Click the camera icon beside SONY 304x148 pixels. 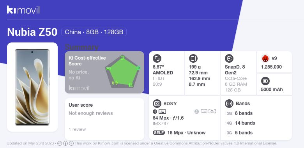[157, 104]
